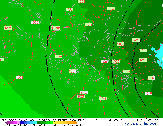Click the legend value '522'

coord(33,125)
